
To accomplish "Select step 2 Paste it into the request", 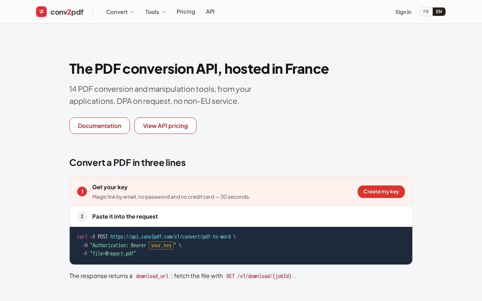I will pos(241,216).
